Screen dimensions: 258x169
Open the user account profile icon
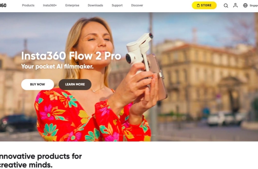[235, 6]
